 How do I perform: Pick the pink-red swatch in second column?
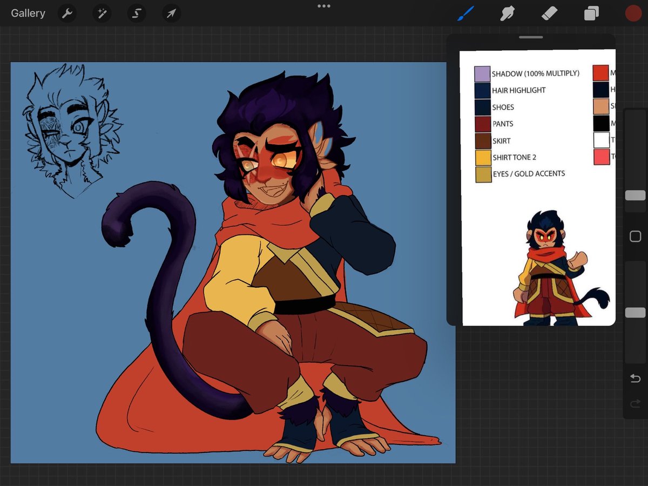(601, 157)
